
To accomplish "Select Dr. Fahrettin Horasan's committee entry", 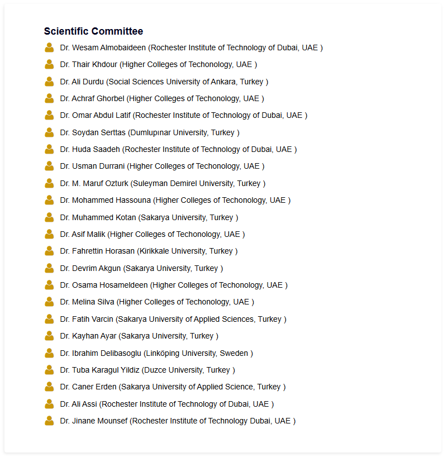I will click(x=149, y=251).
